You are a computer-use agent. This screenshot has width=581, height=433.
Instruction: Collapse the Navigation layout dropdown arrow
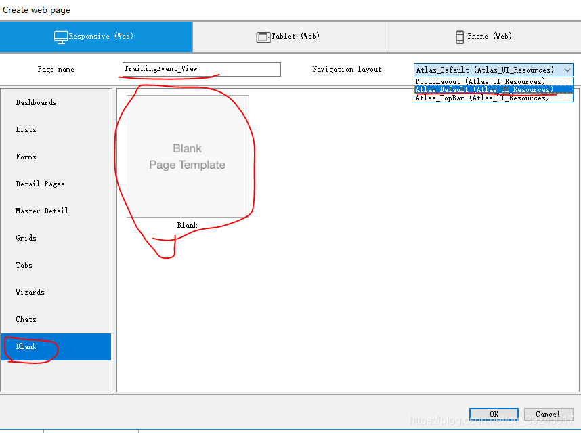[567, 70]
